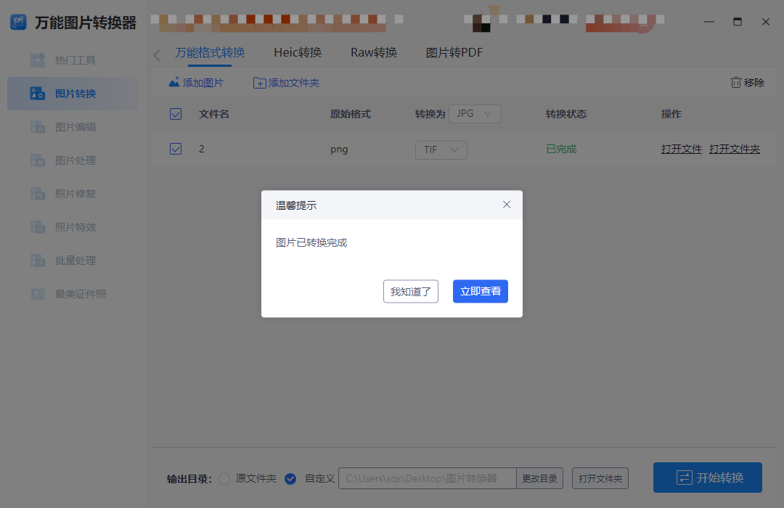Switch to the Raw转换 tab

tap(374, 52)
